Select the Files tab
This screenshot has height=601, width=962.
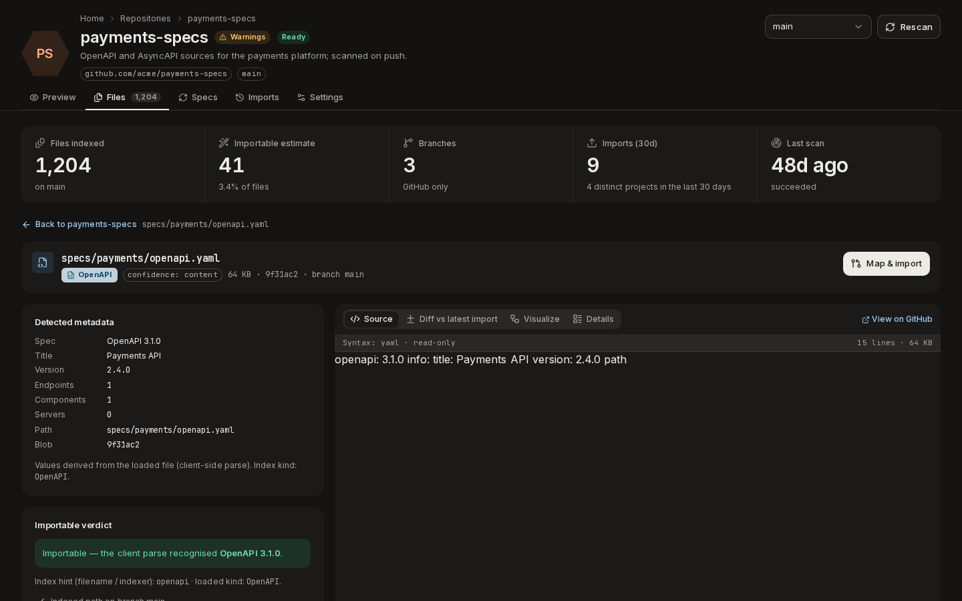pos(127,97)
